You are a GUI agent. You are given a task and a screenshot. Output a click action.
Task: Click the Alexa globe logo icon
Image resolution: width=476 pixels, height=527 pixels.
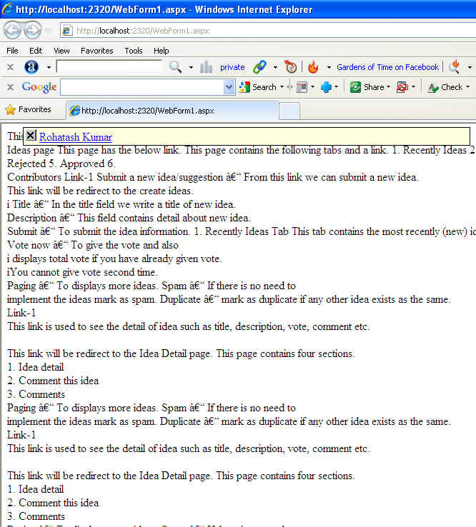point(31,67)
